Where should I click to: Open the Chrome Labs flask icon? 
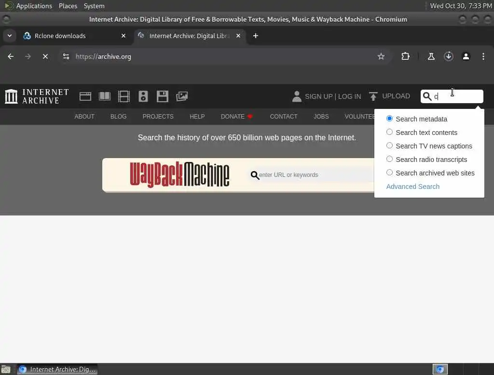point(431,56)
